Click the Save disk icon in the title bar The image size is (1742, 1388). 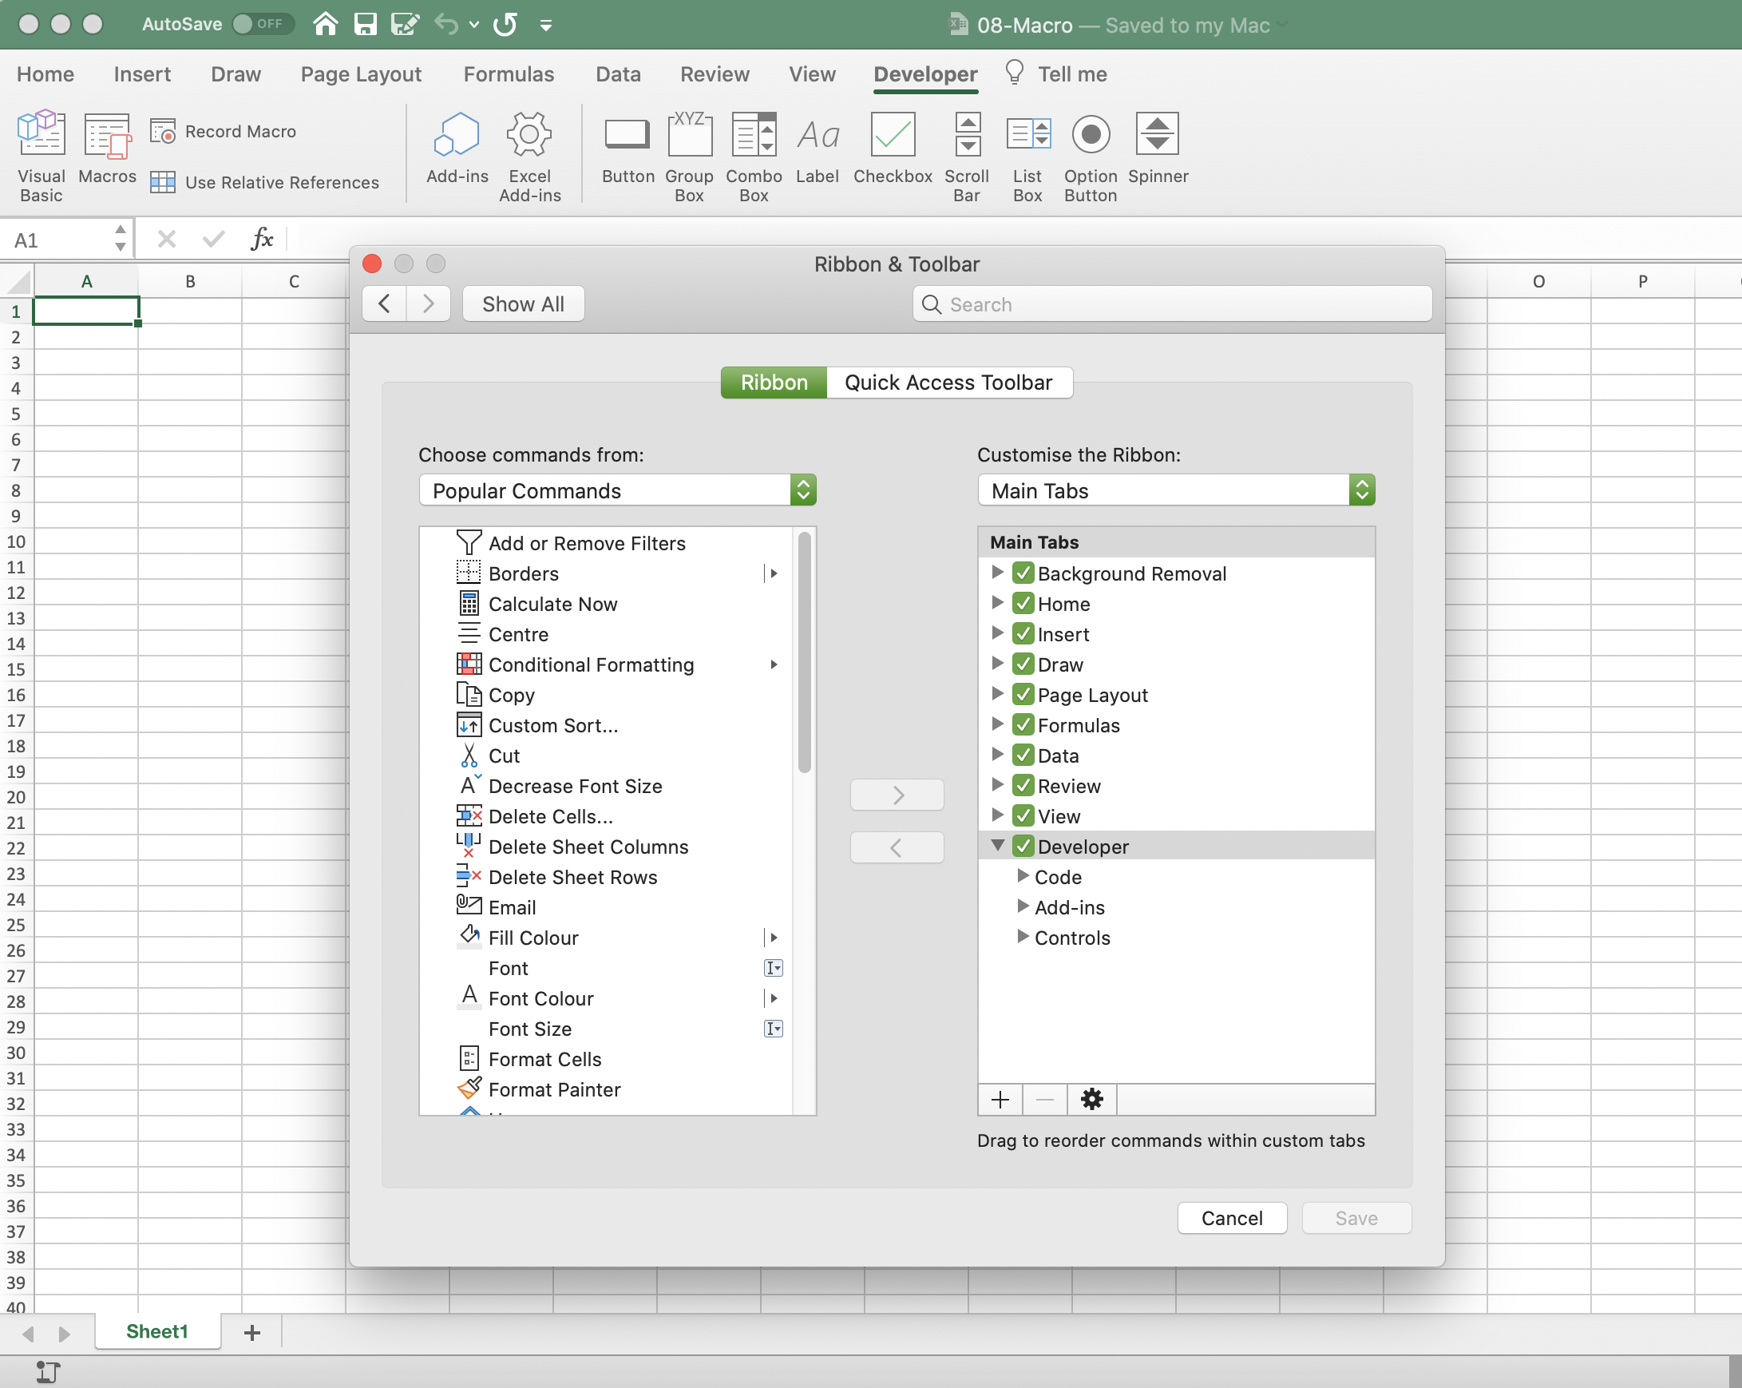tap(365, 24)
